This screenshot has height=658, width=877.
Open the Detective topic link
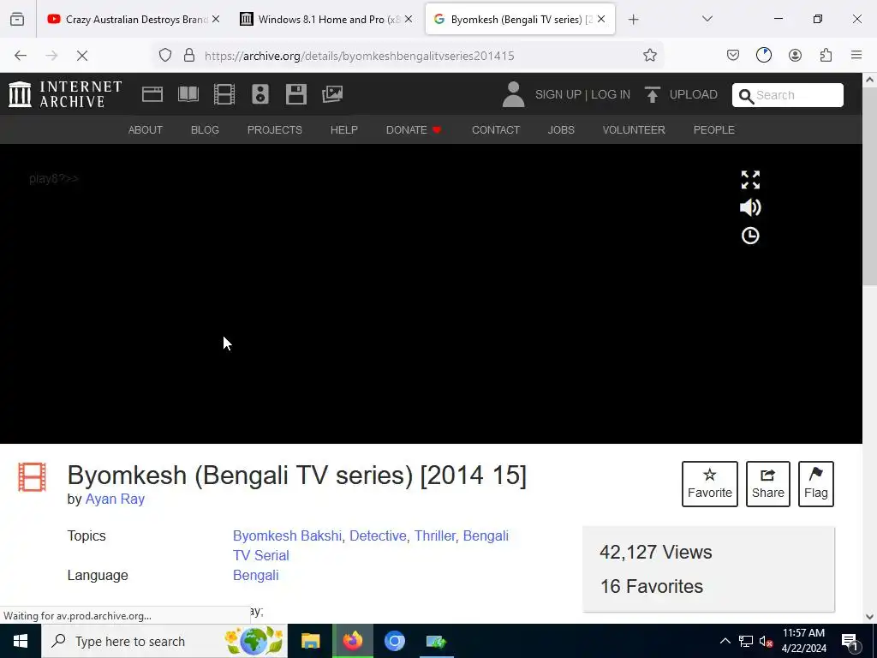pyautogui.click(x=378, y=535)
